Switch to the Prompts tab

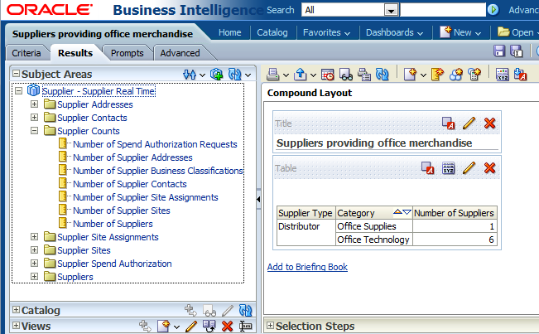(128, 53)
